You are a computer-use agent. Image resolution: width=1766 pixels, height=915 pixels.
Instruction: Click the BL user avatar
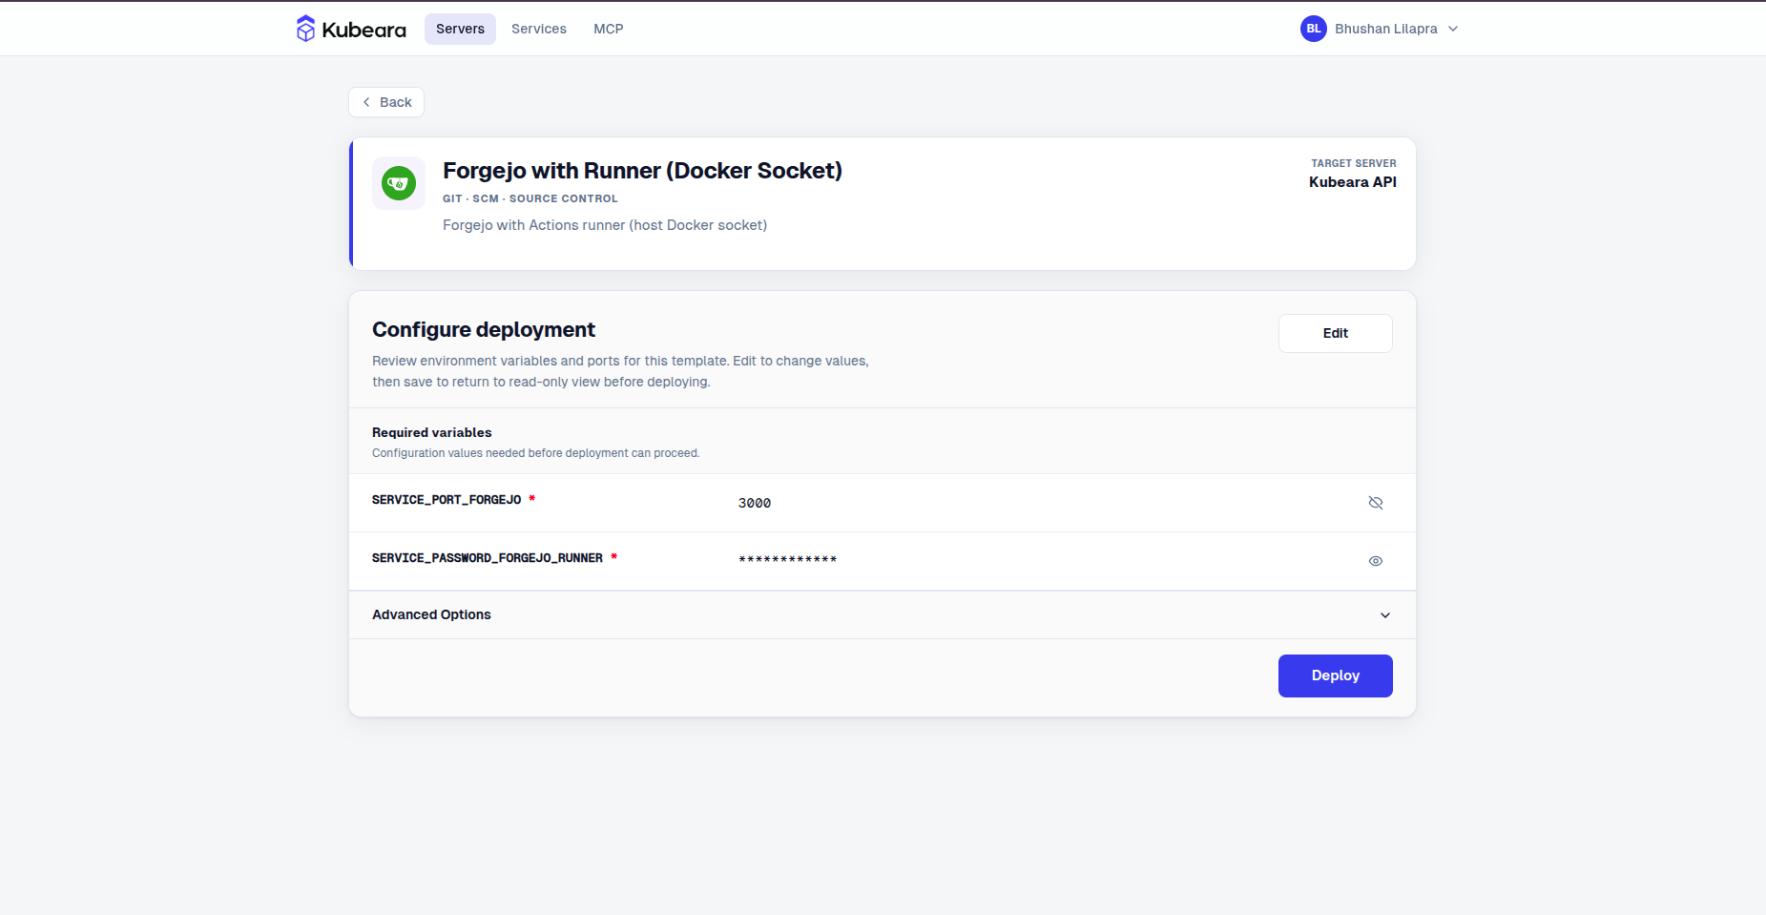[1314, 29]
